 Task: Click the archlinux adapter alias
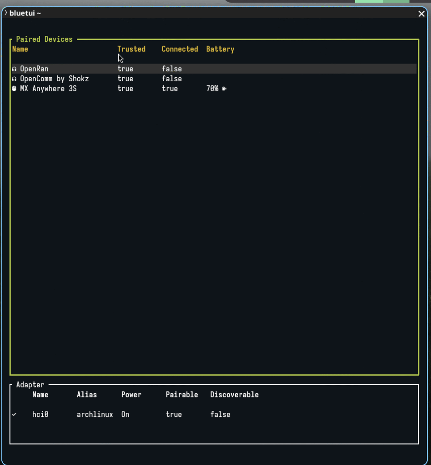95,415
